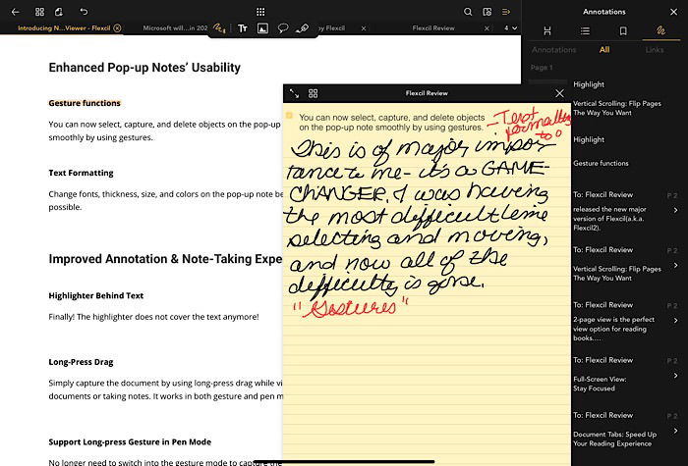
Task: Select the speech bubble comment tool
Action: click(283, 28)
